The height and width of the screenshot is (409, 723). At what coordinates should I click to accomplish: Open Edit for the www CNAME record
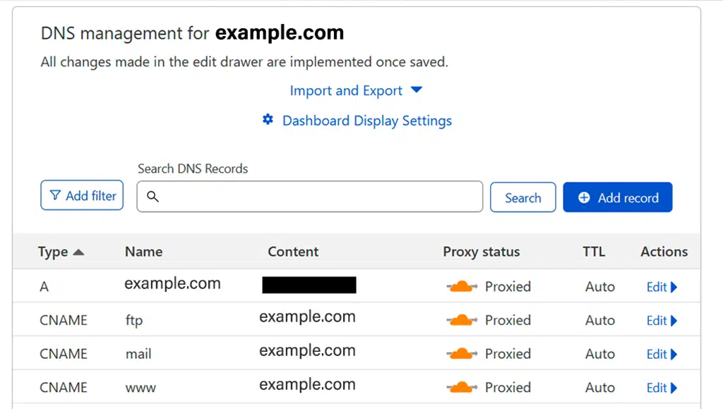pos(662,388)
